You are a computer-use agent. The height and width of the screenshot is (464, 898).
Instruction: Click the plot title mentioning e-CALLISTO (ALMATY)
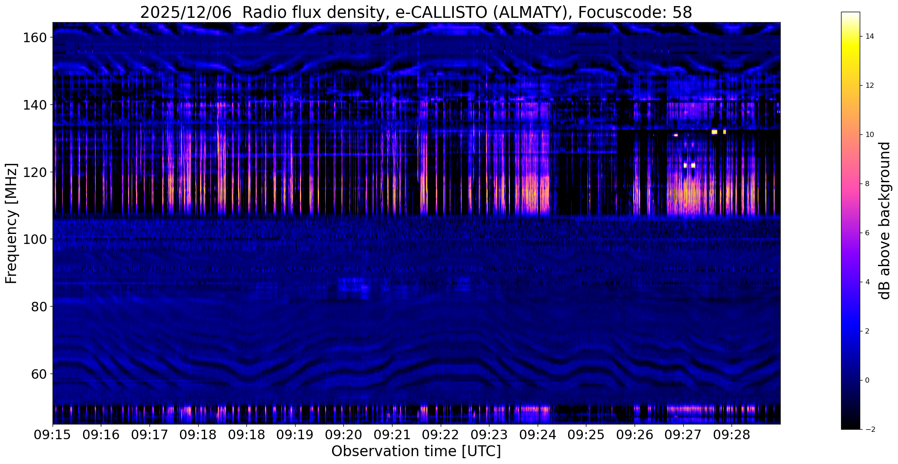pos(416,12)
